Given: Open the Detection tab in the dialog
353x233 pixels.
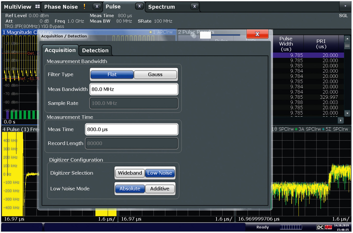Looking at the screenshot, I should 95,50.
